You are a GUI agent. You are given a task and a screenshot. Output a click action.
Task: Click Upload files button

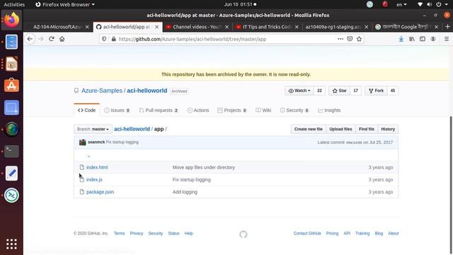coord(340,129)
